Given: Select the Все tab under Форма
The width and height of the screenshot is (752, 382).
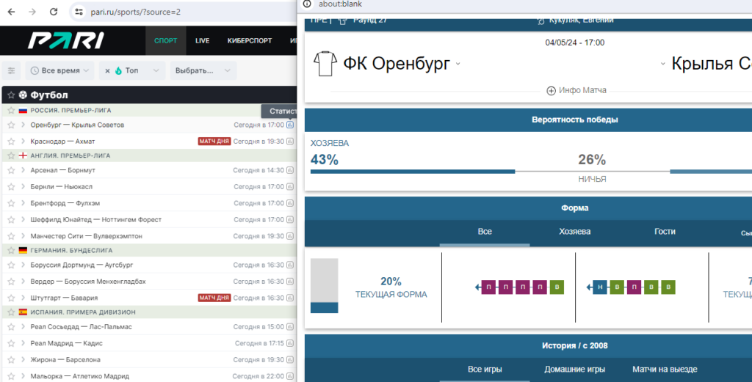Looking at the screenshot, I should pos(485,232).
